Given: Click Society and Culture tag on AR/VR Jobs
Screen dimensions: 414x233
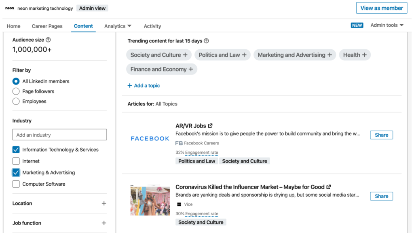Looking at the screenshot, I should [x=245, y=161].
